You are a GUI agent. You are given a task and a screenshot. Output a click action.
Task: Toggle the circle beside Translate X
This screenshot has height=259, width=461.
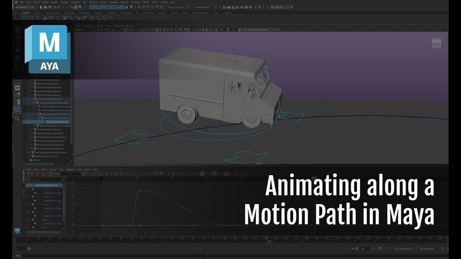(x=27, y=189)
